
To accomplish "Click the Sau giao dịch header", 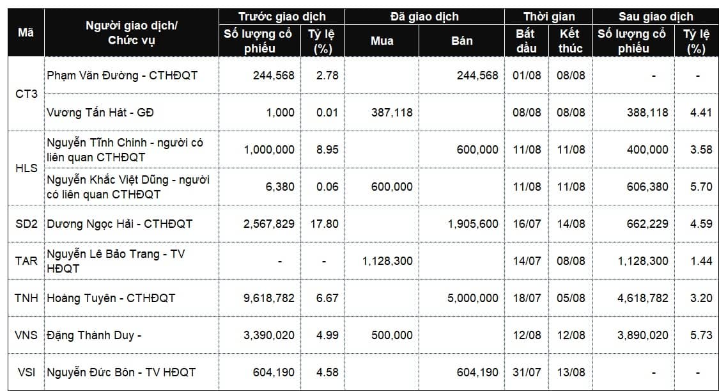I will coord(656,17).
